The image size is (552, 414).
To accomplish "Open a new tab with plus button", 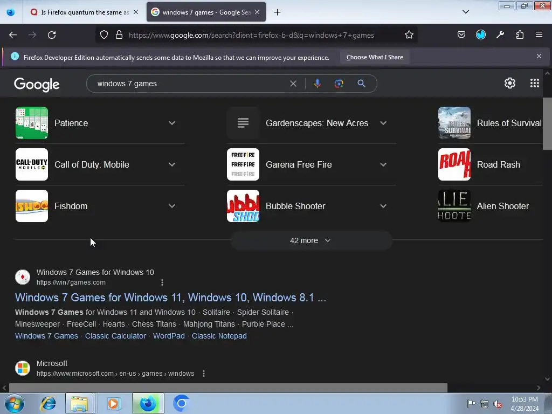I will [278, 12].
